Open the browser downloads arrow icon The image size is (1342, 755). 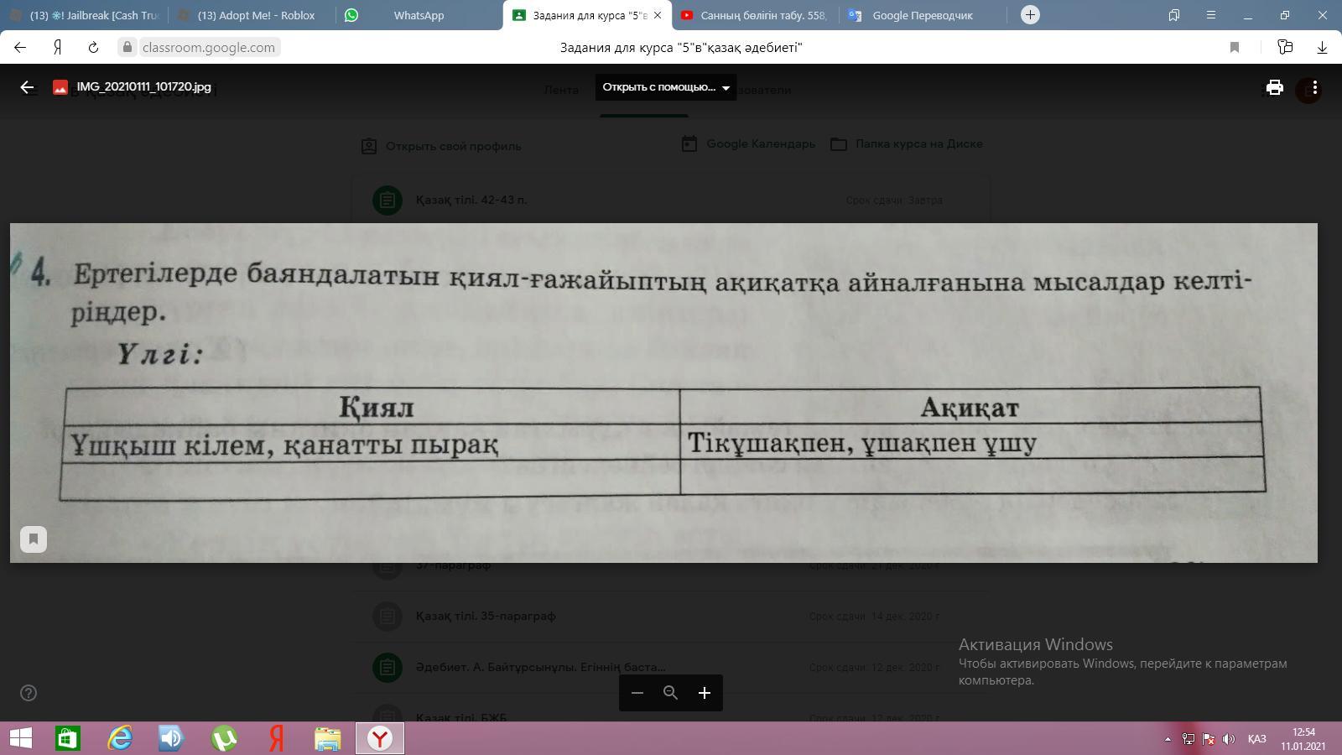point(1322,48)
